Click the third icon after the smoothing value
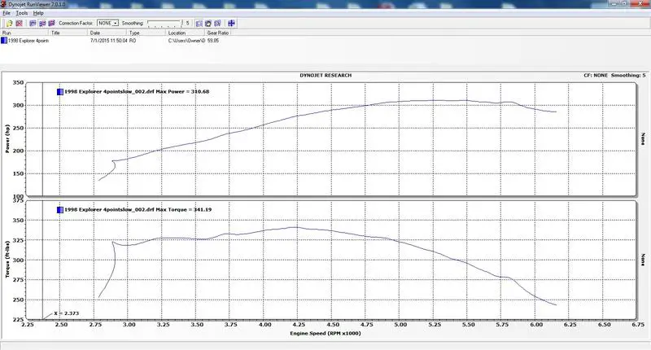 coord(217,24)
